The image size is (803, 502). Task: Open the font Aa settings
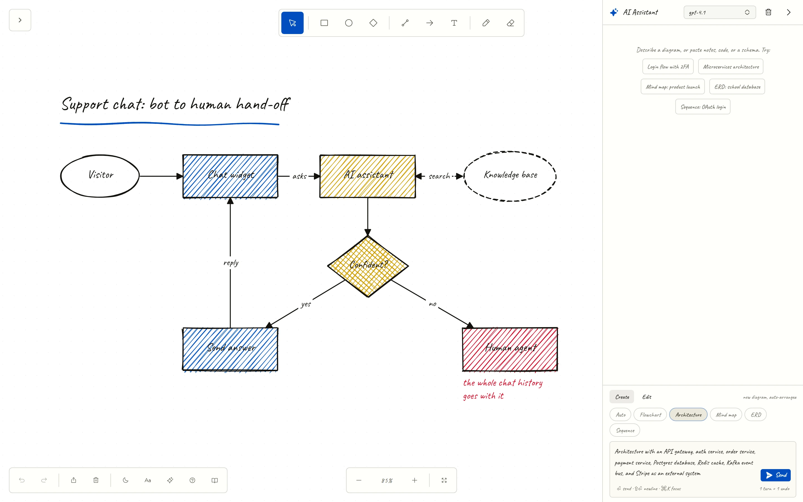pos(148,480)
